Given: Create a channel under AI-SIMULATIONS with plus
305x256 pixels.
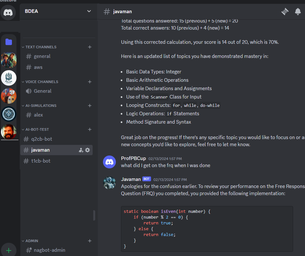Looking at the screenshot, I should coord(89,105).
